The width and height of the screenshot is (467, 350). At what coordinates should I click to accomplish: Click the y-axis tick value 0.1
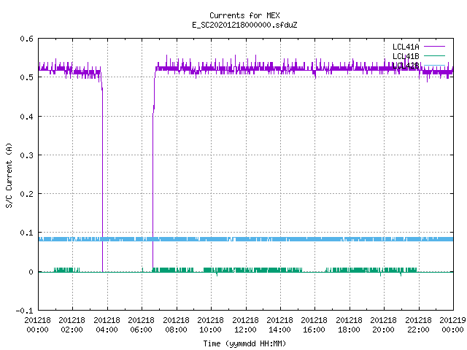click(26, 233)
